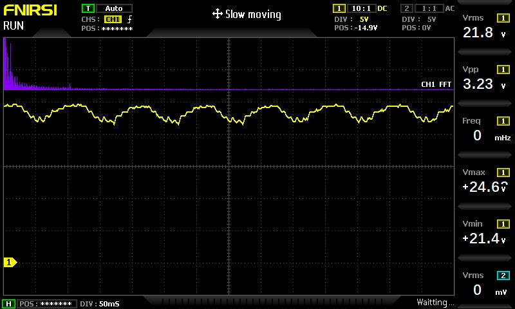Viewport: 515px width, 309px height.
Task: Click the CH1 FFT label
Action: coord(436,84)
